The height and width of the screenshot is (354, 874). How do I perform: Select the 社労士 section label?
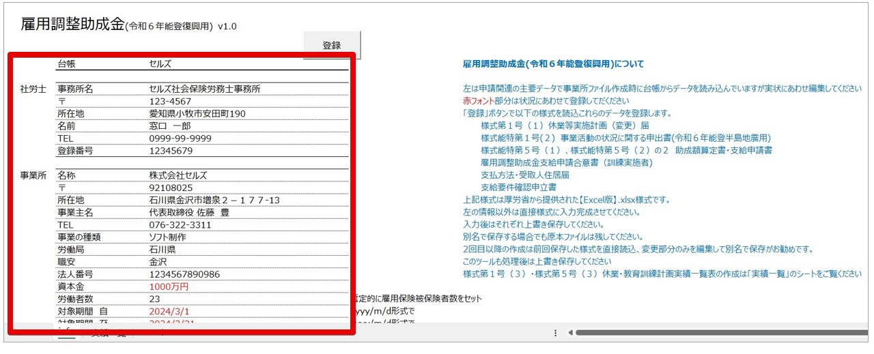click(33, 89)
